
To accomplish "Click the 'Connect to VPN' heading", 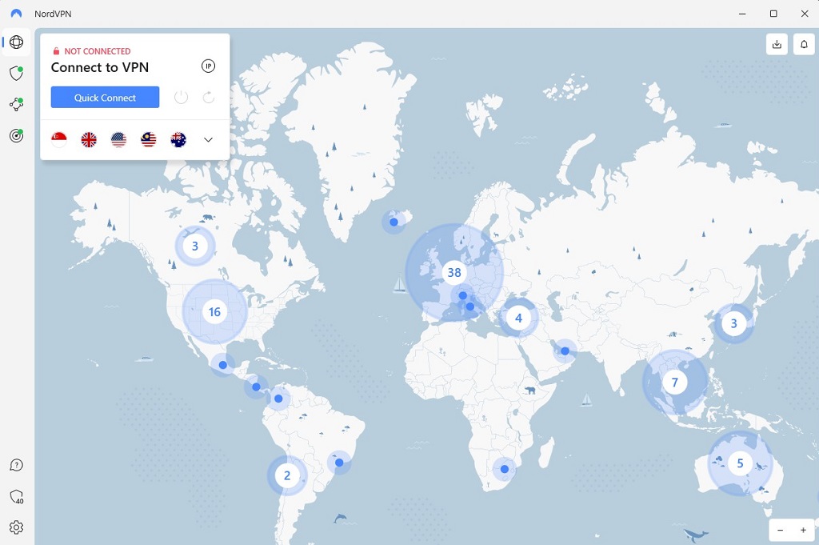I will point(100,67).
